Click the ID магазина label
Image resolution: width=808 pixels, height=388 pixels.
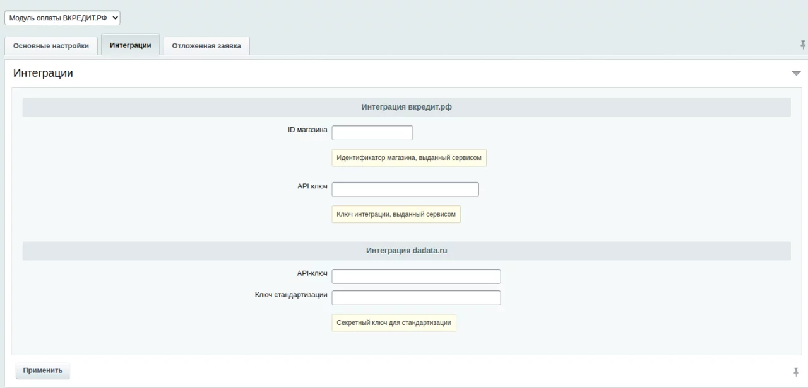point(307,130)
